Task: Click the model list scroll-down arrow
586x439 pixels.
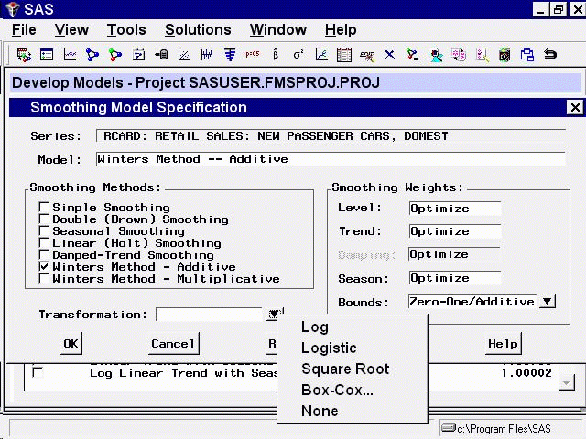Action: (567, 383)
